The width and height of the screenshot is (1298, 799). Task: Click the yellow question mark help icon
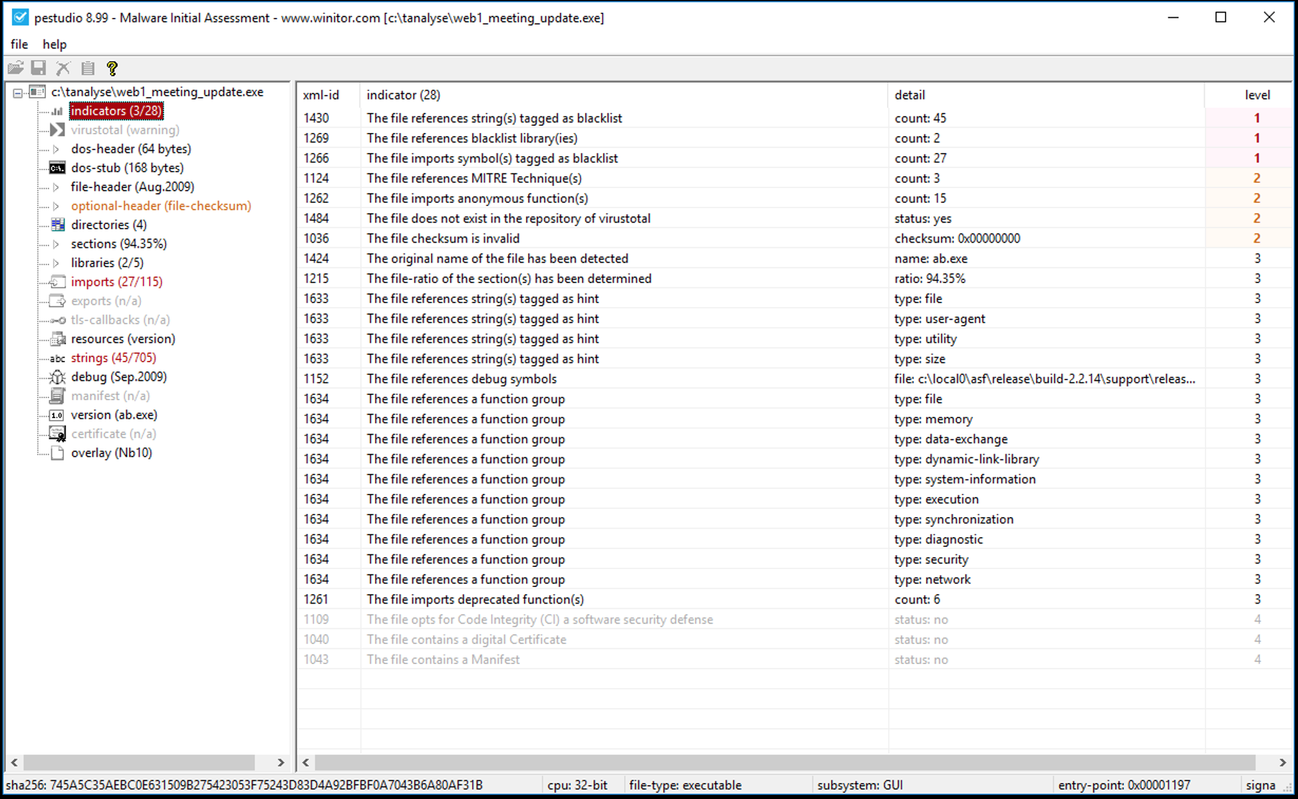pyautogui.click(x=112, y=67)
